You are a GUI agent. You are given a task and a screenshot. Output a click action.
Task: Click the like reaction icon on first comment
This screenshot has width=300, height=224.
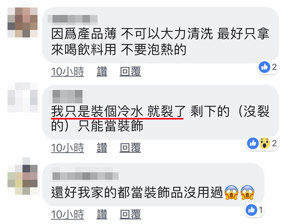click(x=264, y=67)
